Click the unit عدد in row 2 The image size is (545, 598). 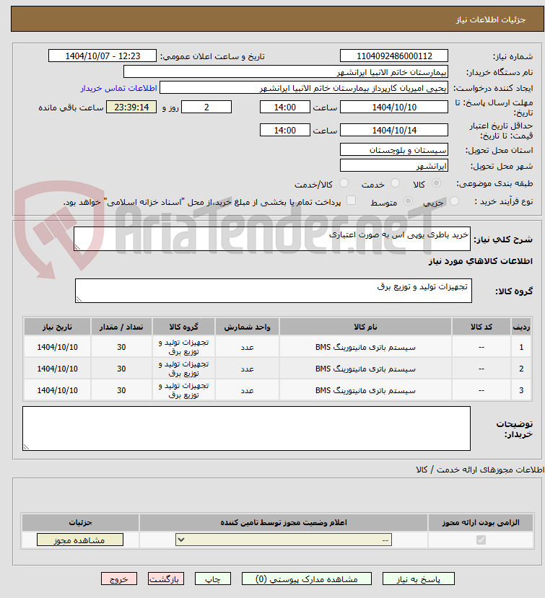248,369
